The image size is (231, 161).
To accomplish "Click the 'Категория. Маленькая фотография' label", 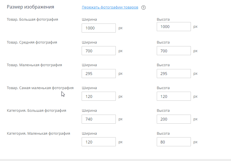I will click(x=38, y=134).
